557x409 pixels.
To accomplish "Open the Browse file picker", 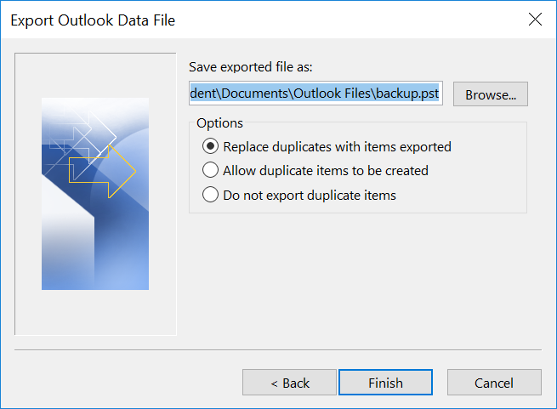I will (490, 94).
